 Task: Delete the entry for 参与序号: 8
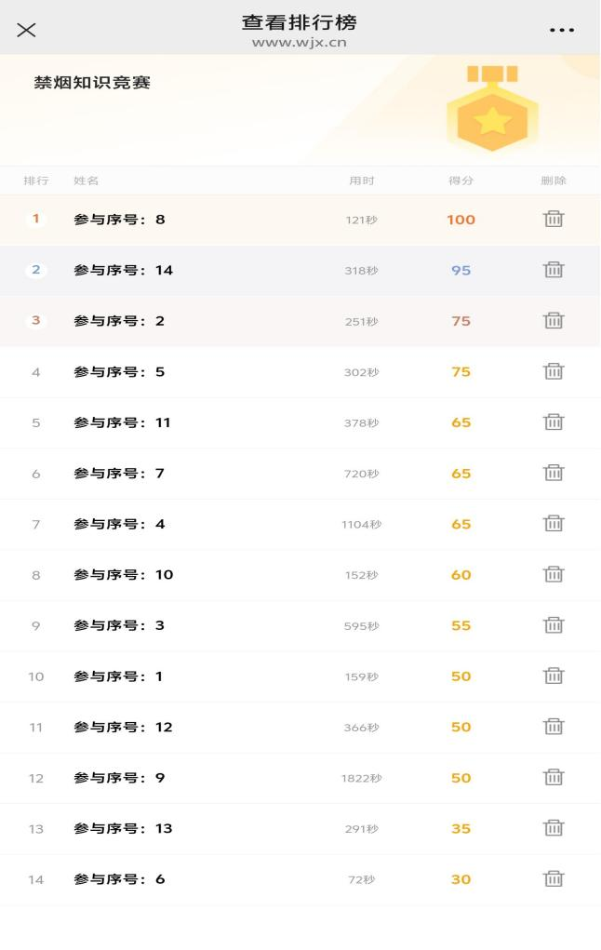click(554, 220)
